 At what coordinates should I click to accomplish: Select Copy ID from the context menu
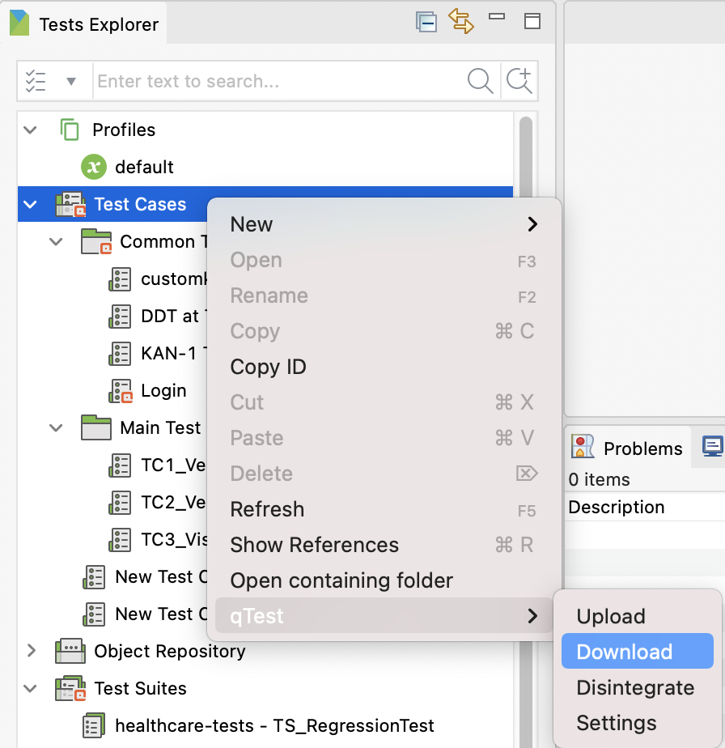[268, 367]
